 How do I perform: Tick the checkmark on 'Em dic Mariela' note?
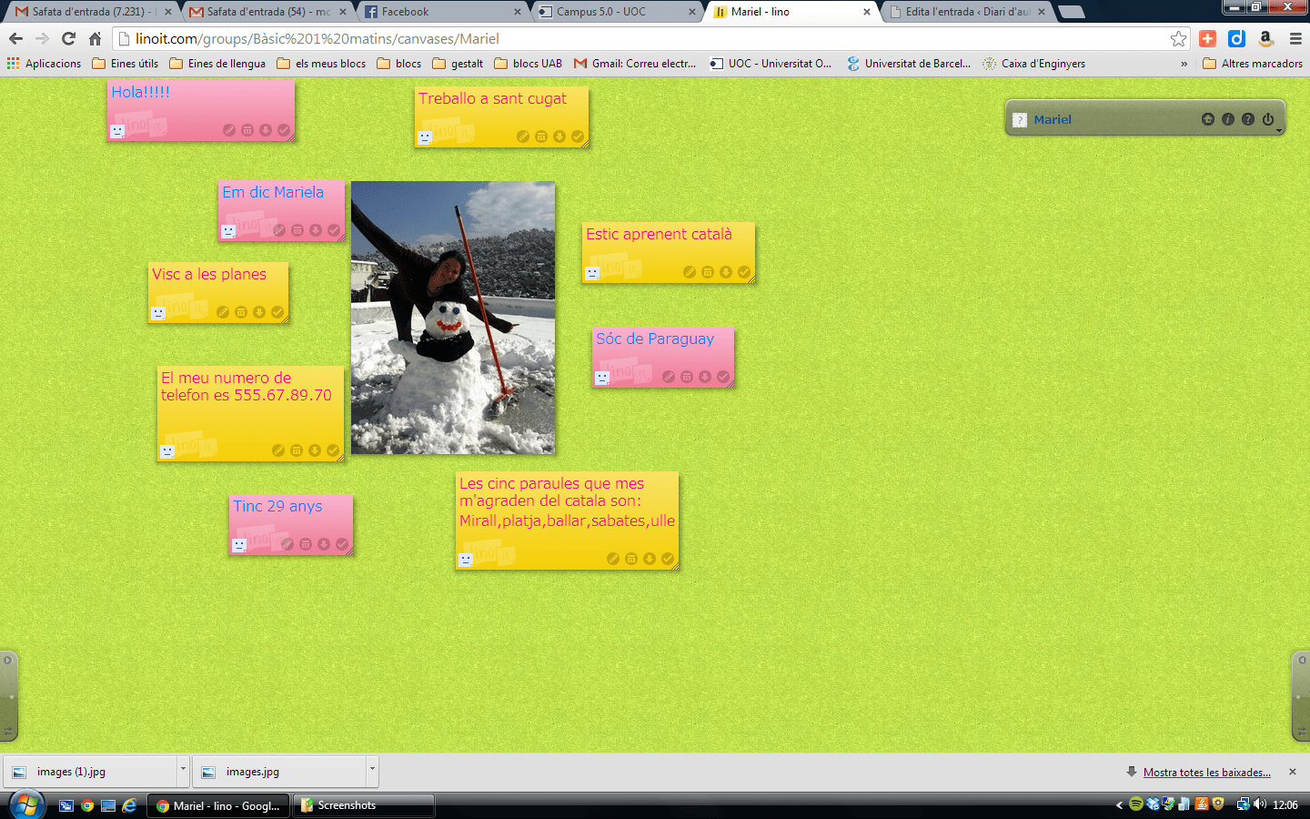coord(334,230)
